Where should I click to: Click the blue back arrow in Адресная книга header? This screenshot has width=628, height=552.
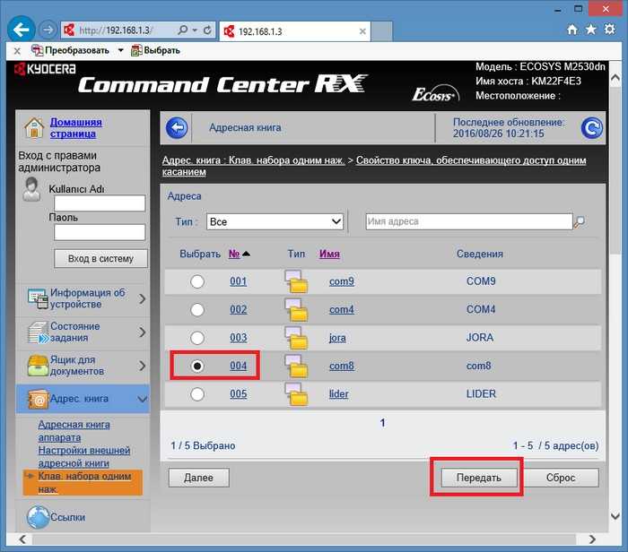[177, 128]
